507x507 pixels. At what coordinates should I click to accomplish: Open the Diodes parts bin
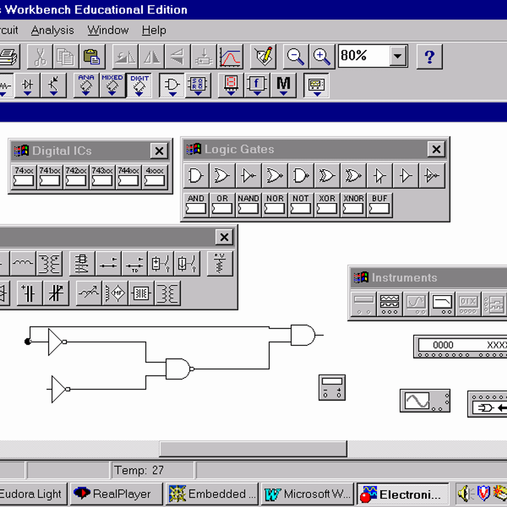[28, 85]
